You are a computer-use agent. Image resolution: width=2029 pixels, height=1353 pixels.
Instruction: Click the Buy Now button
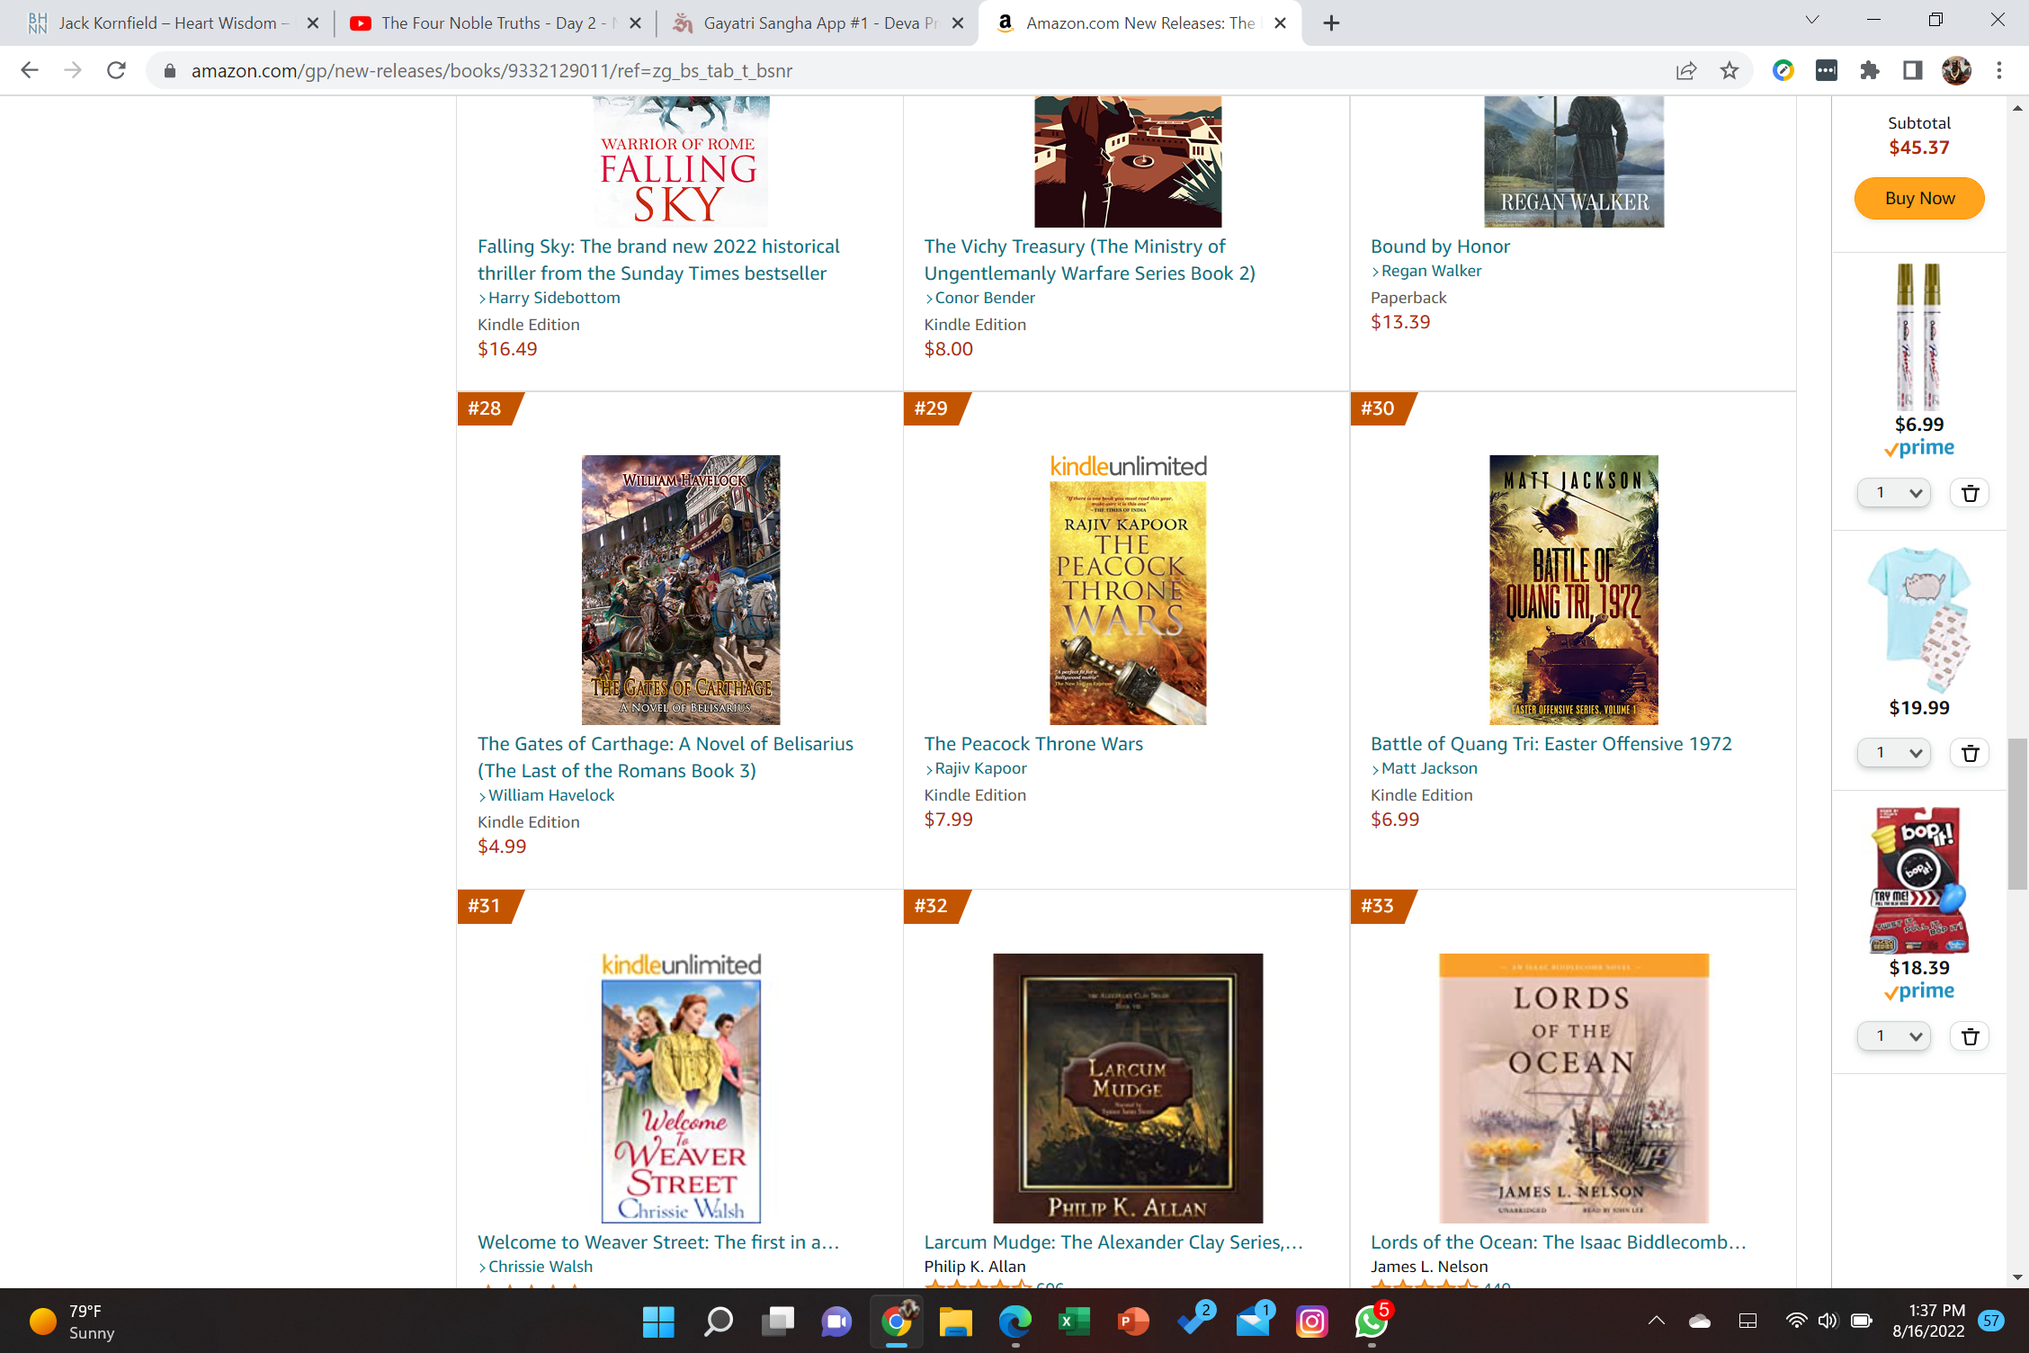(1918, 198)
